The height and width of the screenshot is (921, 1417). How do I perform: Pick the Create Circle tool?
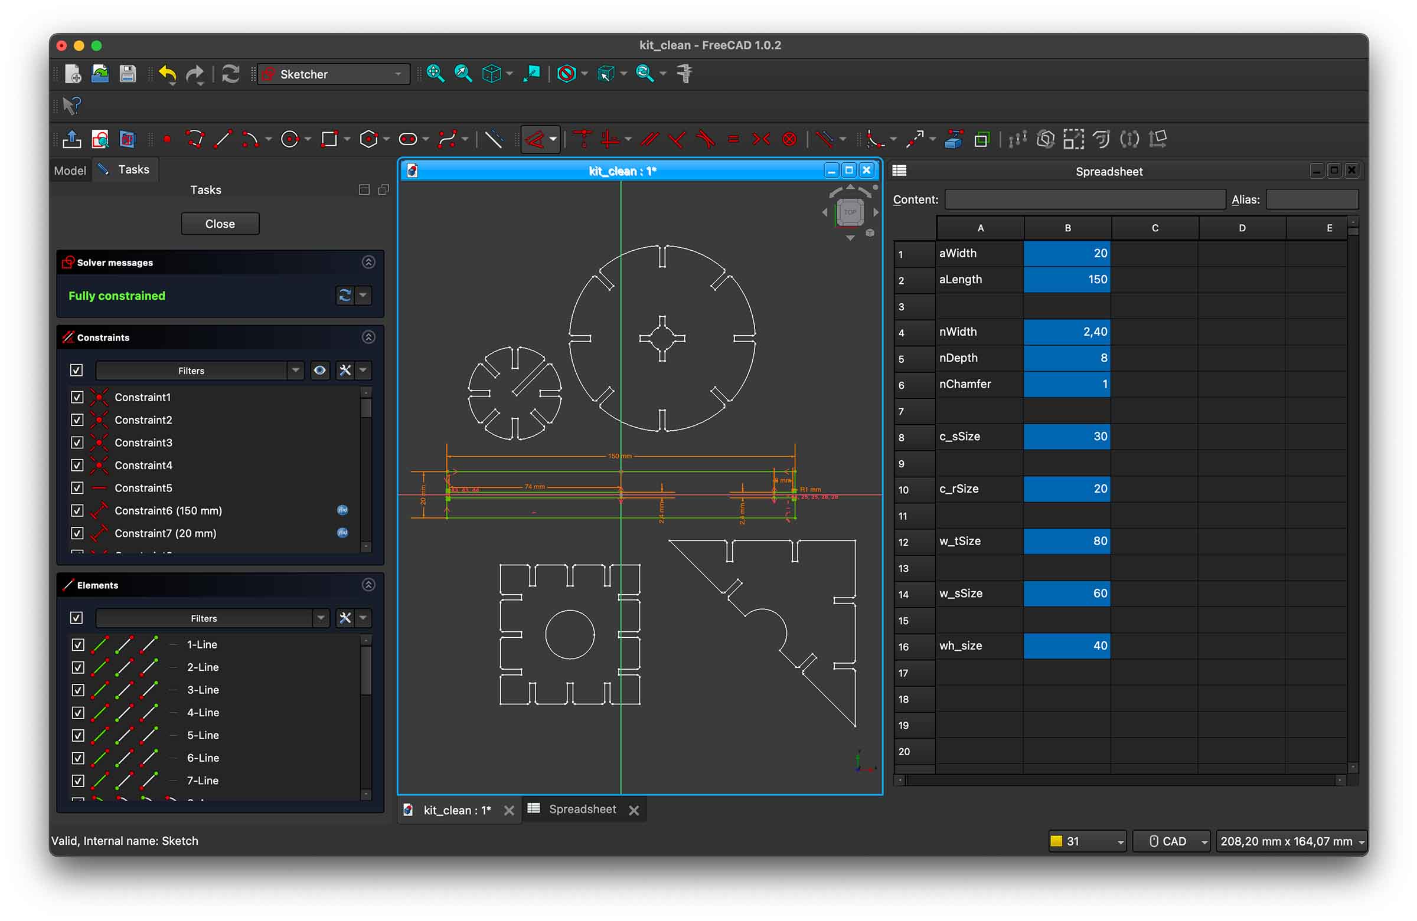pyautogui.click(x=290, y=140)
